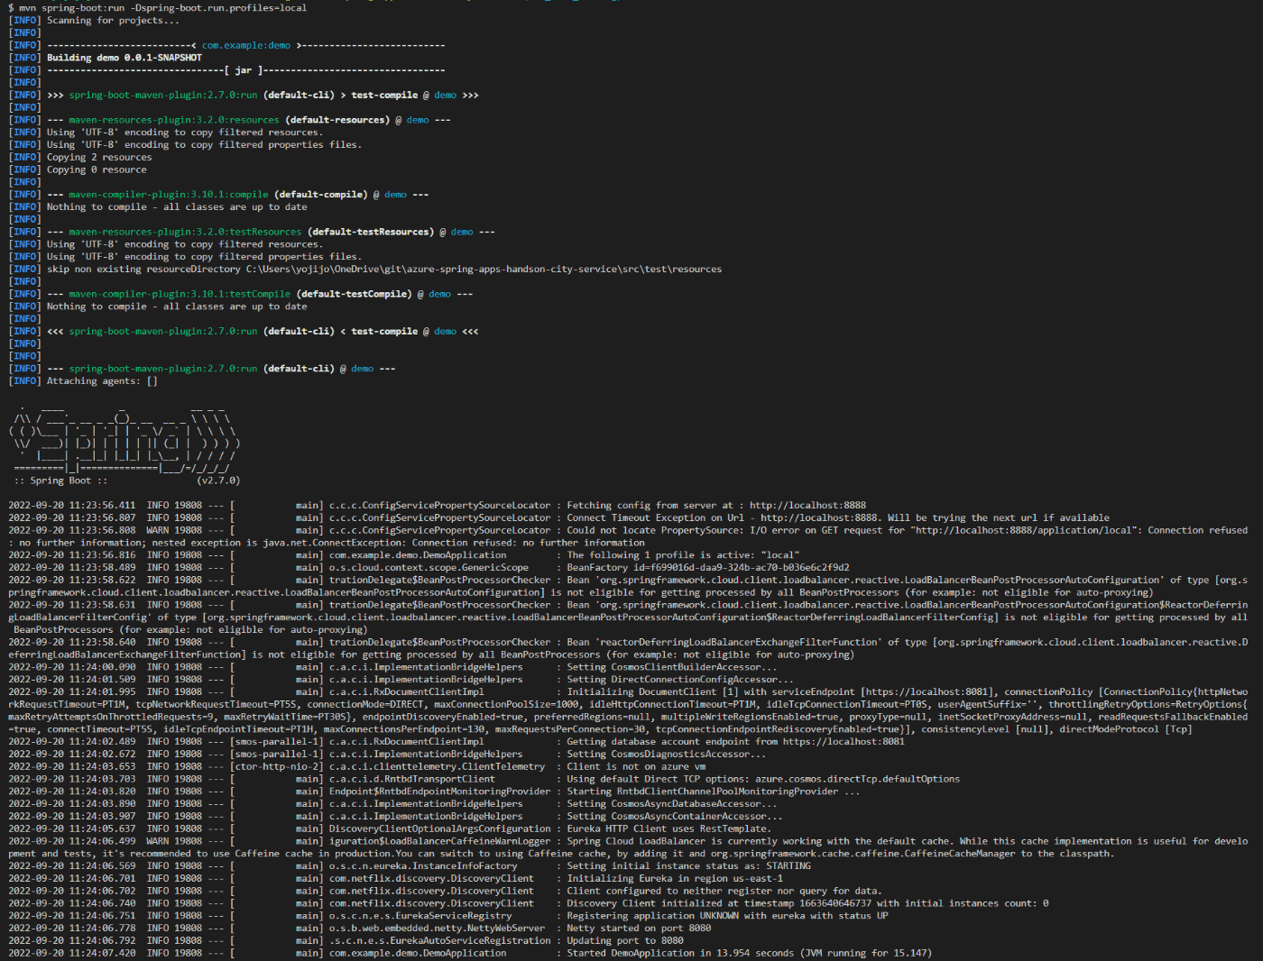Click 'Starting RntbdClientChannelPoolMonitoringProvider' message
The image size is (1263, 961).
pos(713,792)
